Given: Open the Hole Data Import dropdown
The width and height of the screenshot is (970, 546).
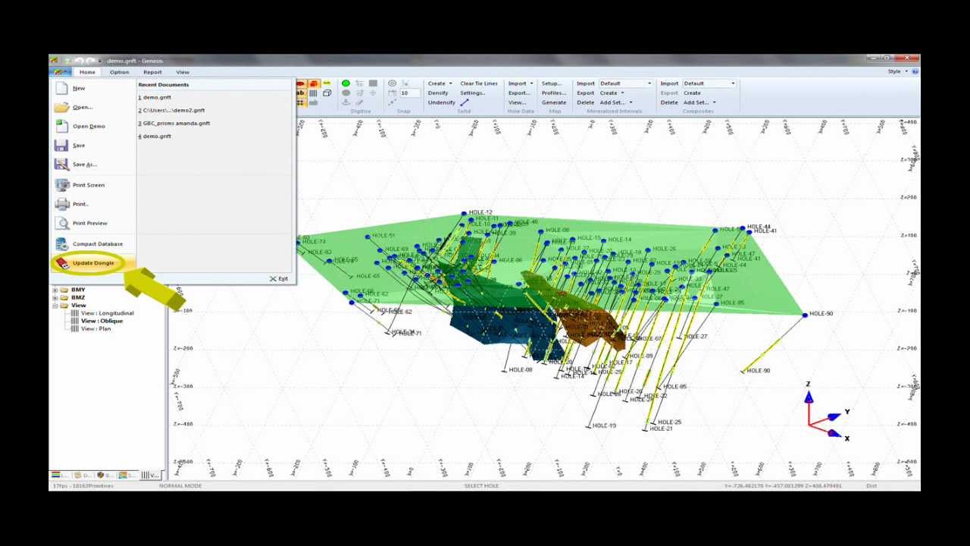Looking at the screenshot, I should coord(521,83).
